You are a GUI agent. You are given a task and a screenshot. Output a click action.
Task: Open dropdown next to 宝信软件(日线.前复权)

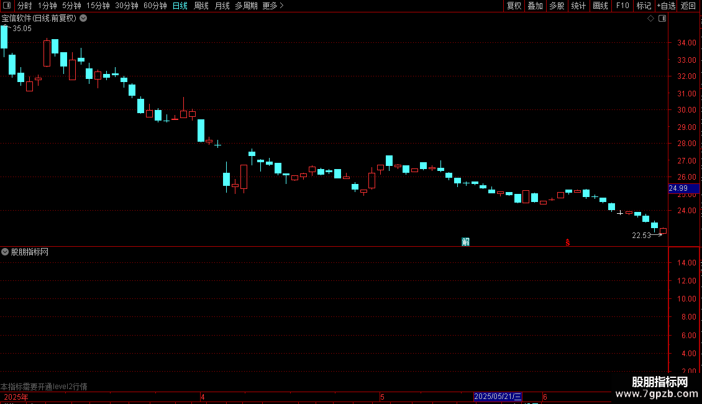pos(83,19)
